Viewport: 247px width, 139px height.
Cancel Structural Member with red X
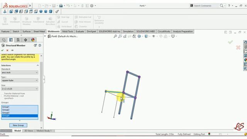[x=7, y=50]
